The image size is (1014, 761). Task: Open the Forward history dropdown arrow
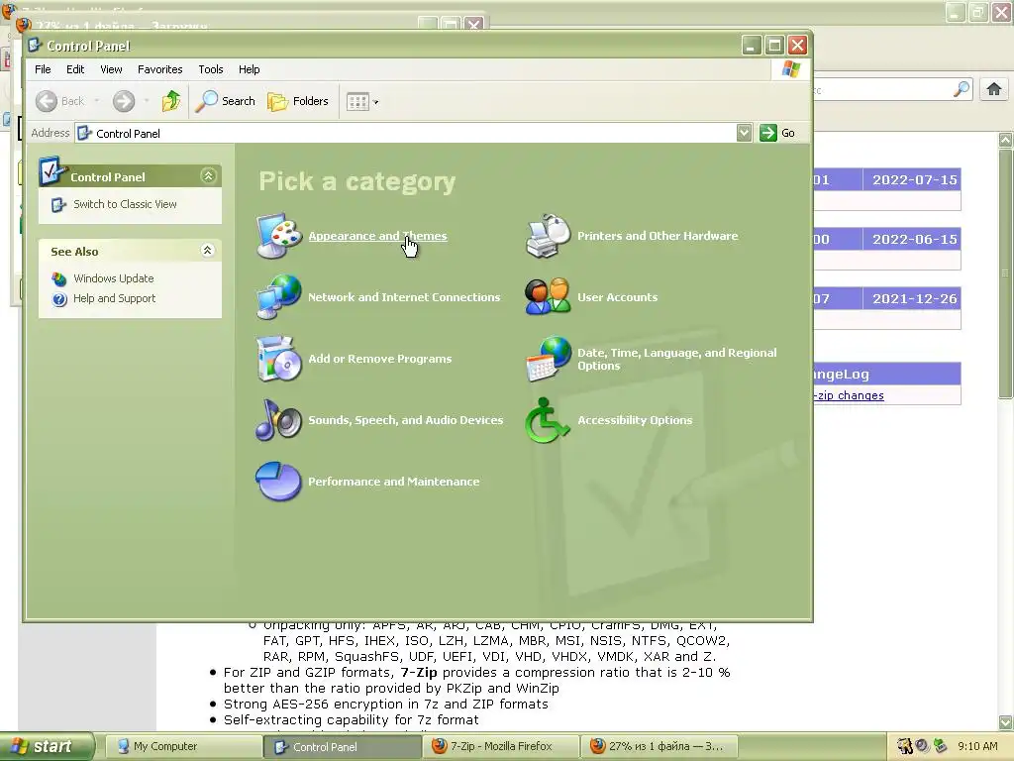coord(147,101)
